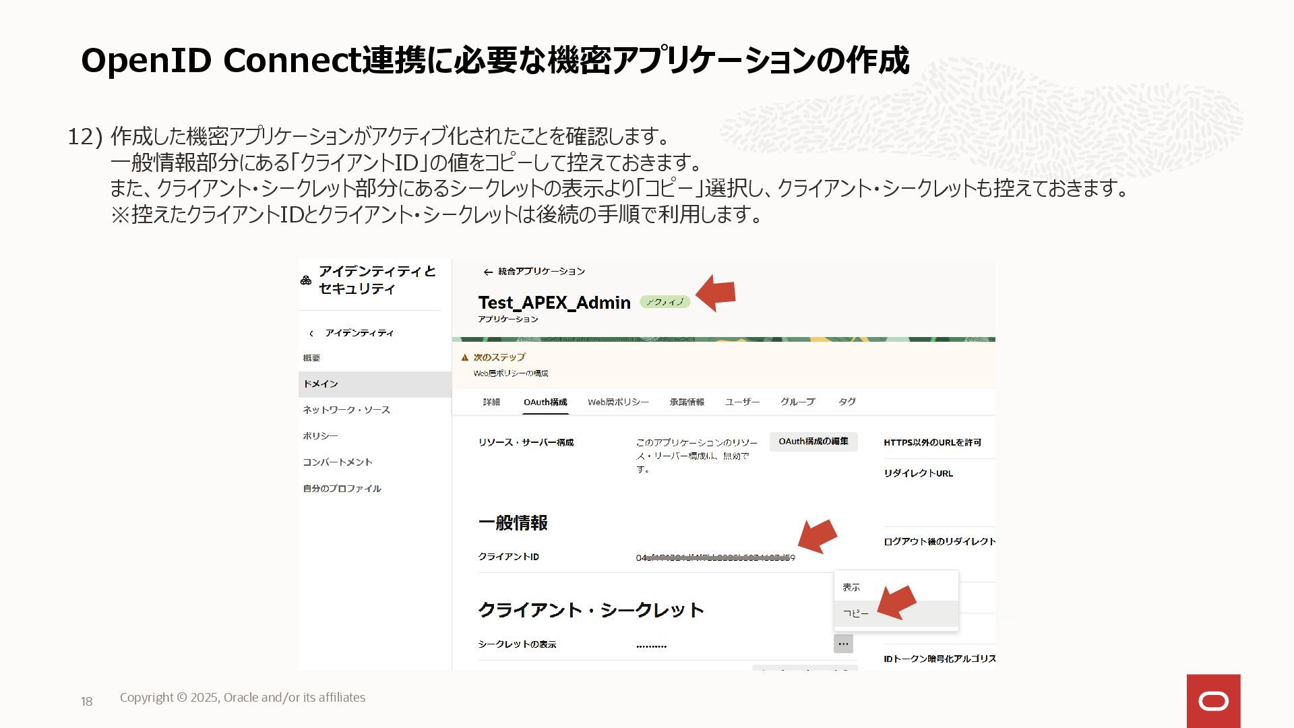Click the アイデンティティ sidebar heading
The image size is (1294, 728).
(359, 333)
